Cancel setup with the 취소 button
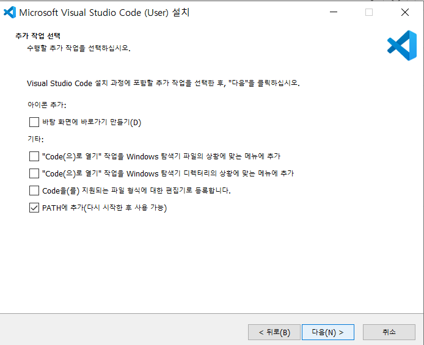The height and width of the screenshot is (345, 424). (389, 332)
